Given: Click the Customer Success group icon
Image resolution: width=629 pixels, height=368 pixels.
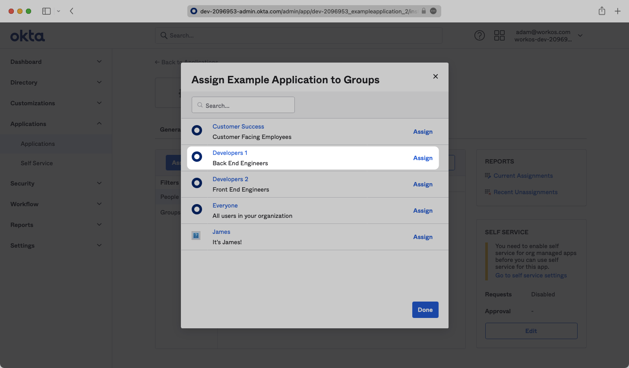Looking at the screenshot, I should pyautogui.click(x=197, y=130).
